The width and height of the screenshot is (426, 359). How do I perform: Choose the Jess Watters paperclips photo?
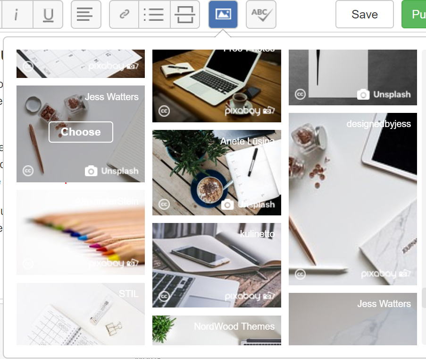pos(81,132)
